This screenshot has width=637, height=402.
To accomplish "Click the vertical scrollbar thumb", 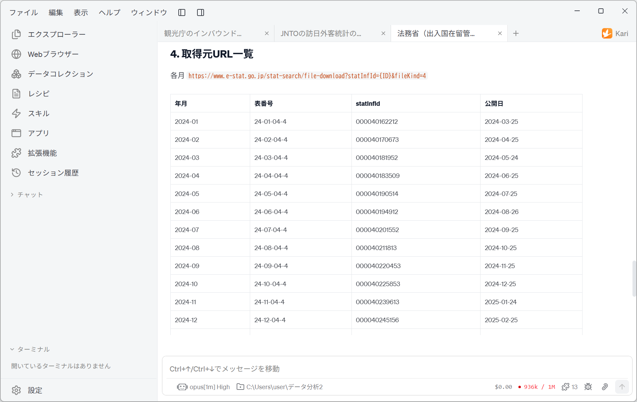I will [x=634, y=279].
